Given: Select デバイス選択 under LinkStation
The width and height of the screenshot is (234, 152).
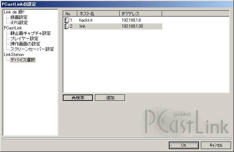Looking at the screenshot, I should tap(23, 60).
